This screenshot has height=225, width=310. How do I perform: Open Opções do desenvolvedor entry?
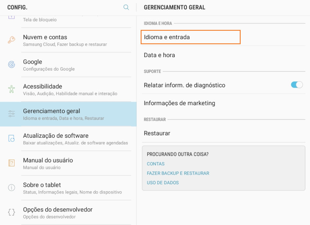click(x=68, y=213)
